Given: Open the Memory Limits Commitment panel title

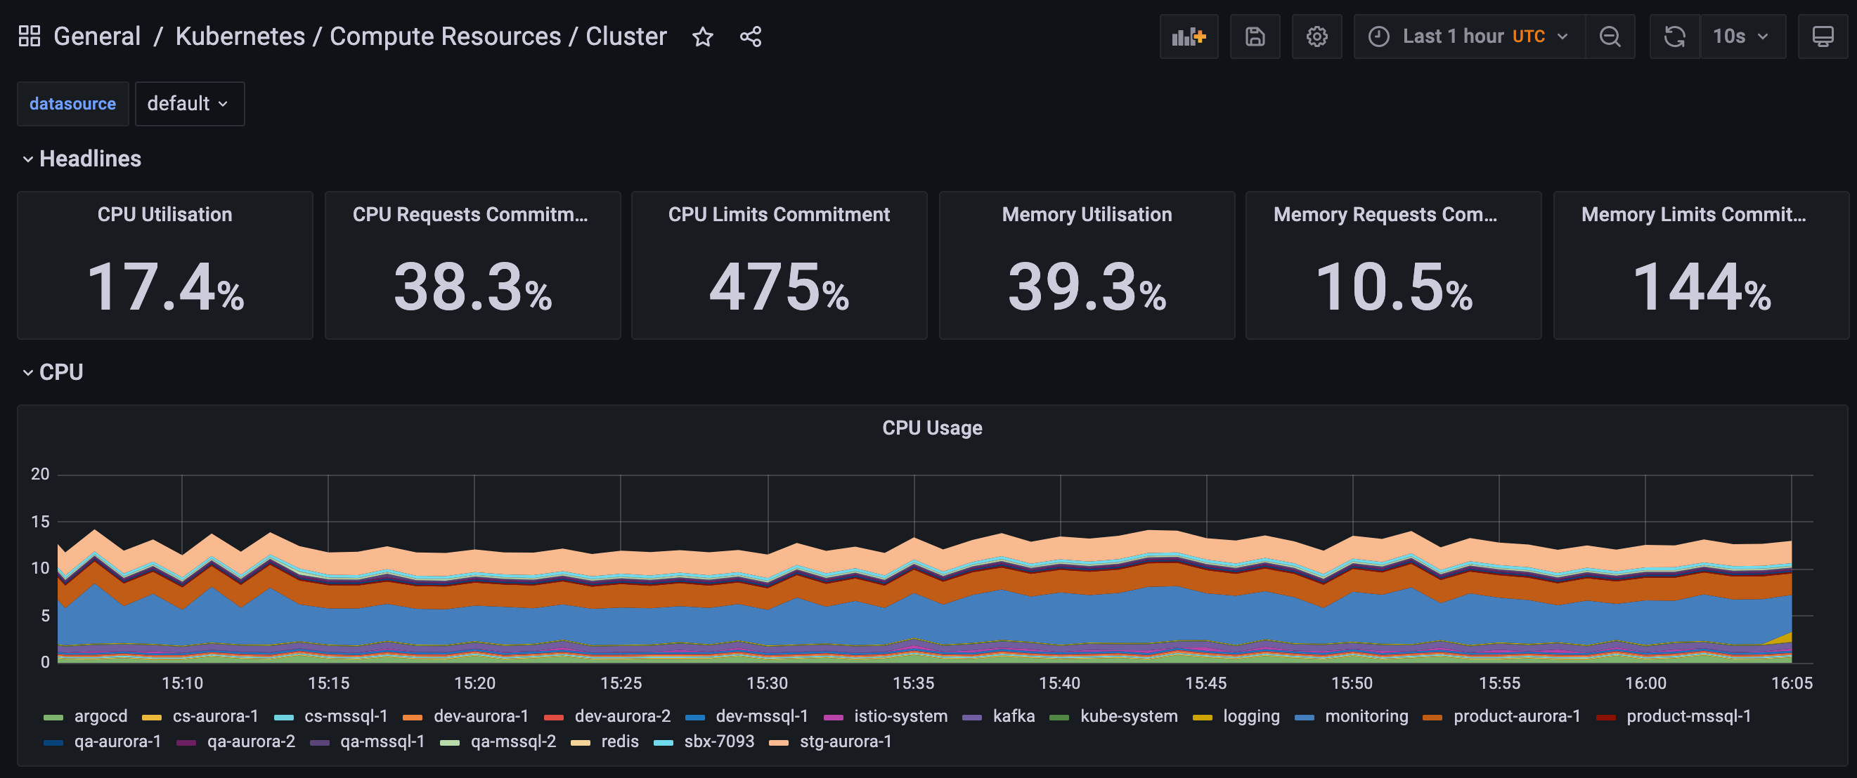Looking at the screenshot, I should [1693, 215].
